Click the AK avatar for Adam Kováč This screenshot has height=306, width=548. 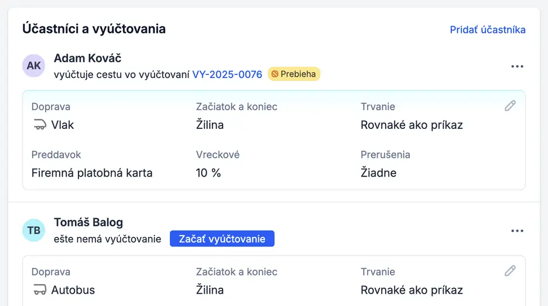34,66
